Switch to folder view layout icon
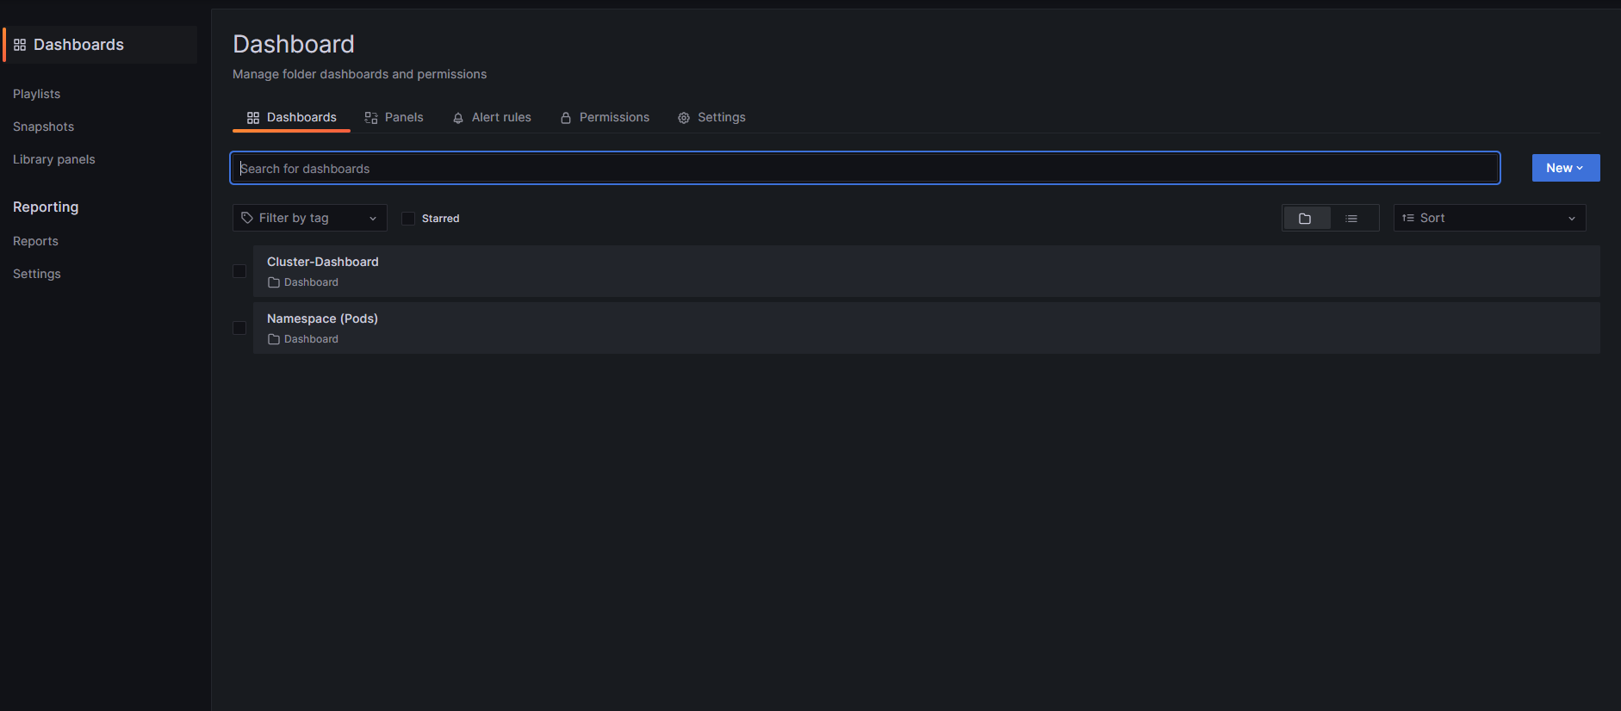The image size is (1621, 711). [1305, 219]
